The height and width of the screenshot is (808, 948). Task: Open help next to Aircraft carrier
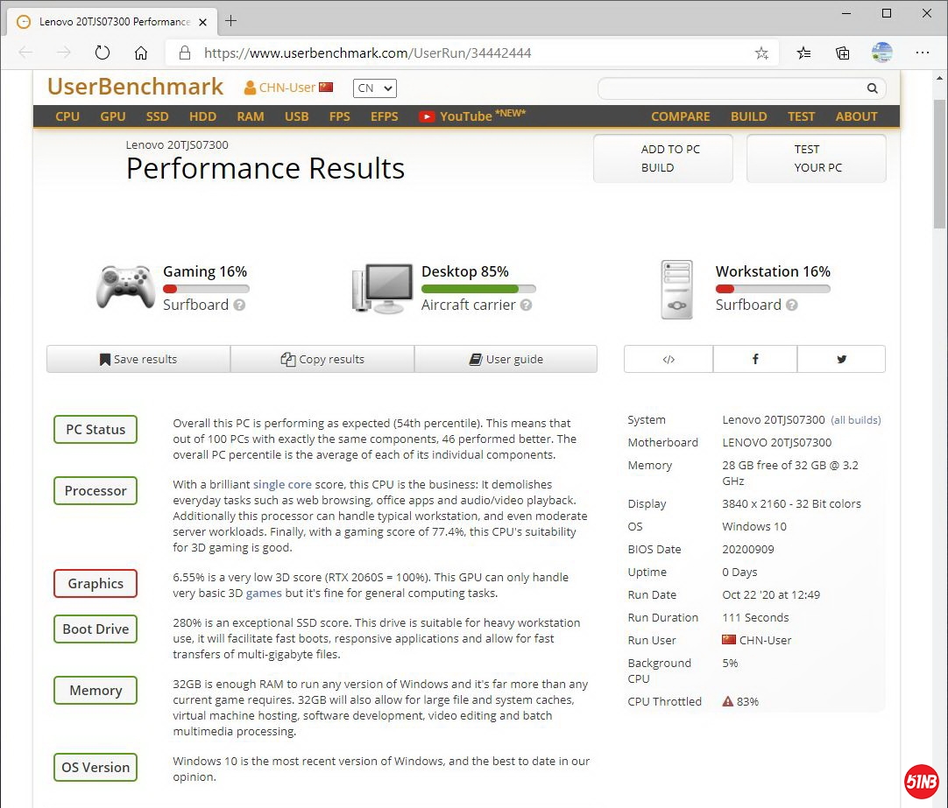click(x=526, y=306)
